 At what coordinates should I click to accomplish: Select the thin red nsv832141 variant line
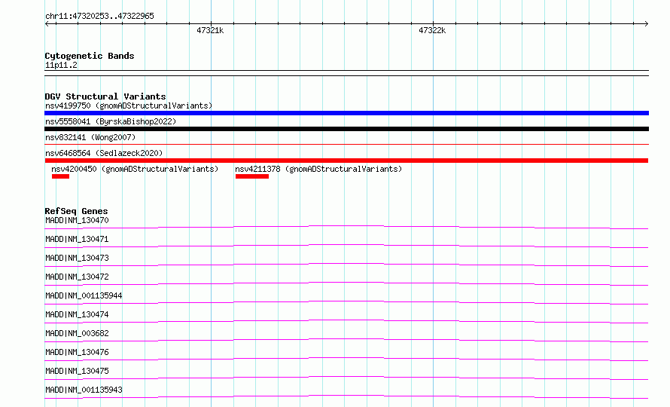pyautogui.click(x=346, y=145)
